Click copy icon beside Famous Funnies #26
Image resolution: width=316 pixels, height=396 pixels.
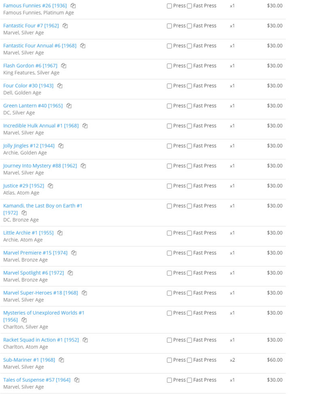pyautogui.click(x=73, y=6)
